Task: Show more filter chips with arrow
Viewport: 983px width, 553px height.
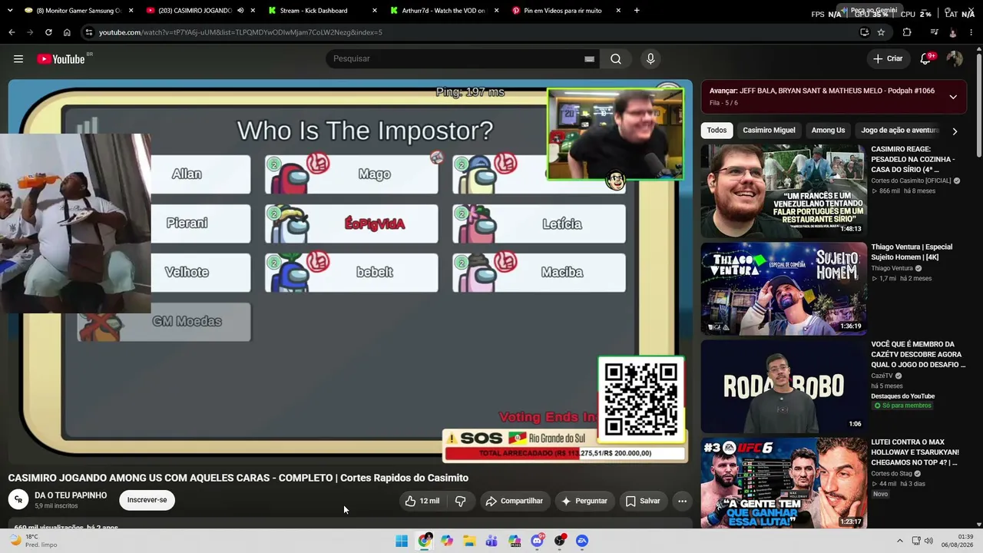Action: [x=955, y=131]
